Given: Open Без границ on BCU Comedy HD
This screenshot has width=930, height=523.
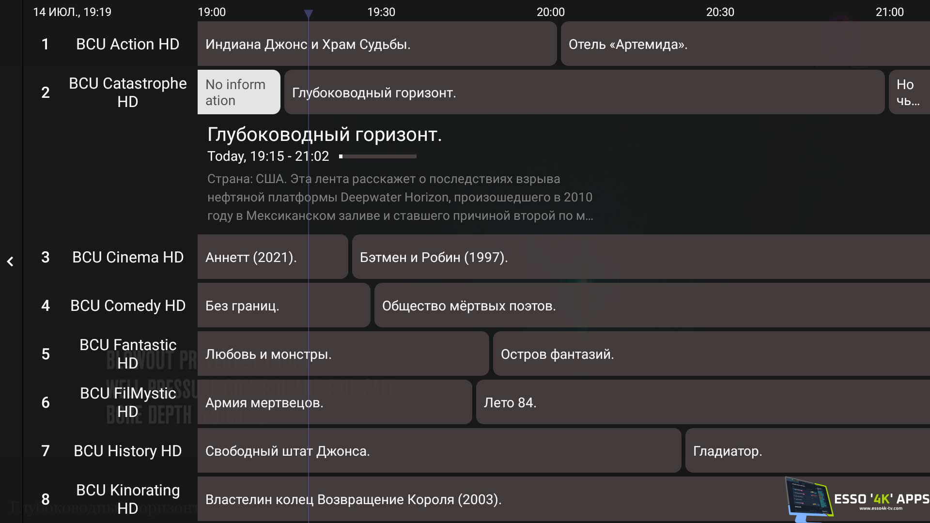Looking at the screenshot, I should point(283,306).
